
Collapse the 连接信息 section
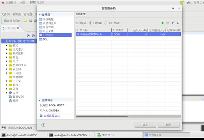[40, 100]
